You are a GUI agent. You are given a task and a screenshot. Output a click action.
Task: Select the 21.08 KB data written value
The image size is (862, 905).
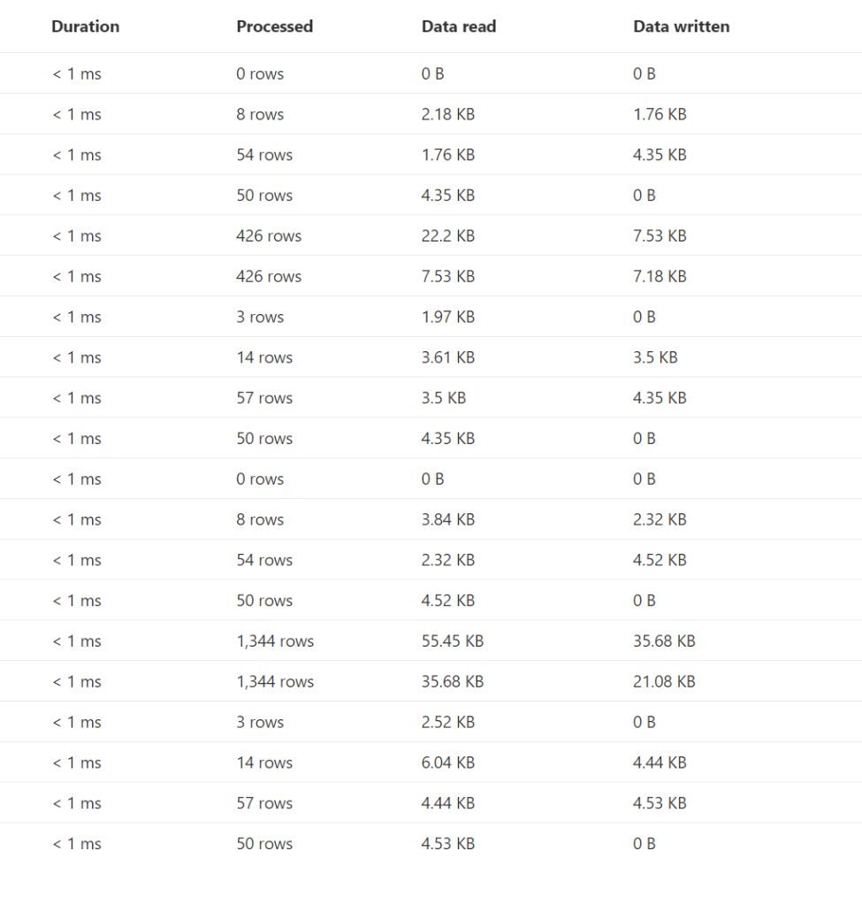pyautogui.click(x=664, y=682)
